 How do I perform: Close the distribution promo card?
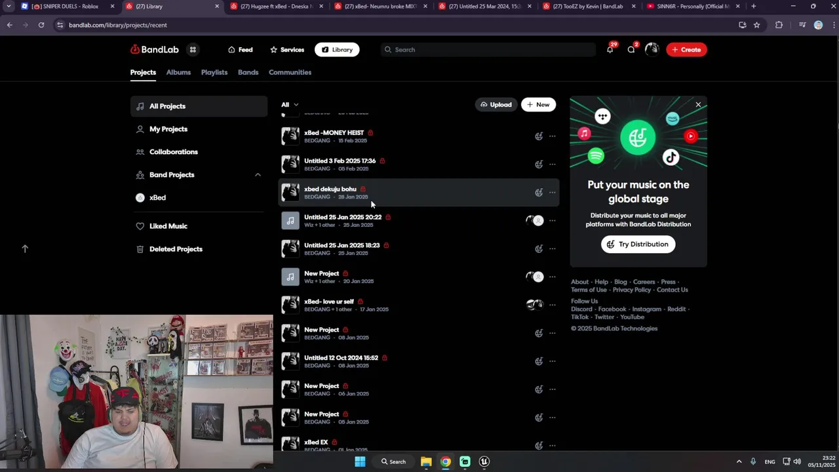click(698, 105)
